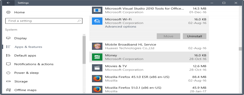Click the app list scrollbar thumb
This screenshot has height=95, width=244.
(240, 49)
